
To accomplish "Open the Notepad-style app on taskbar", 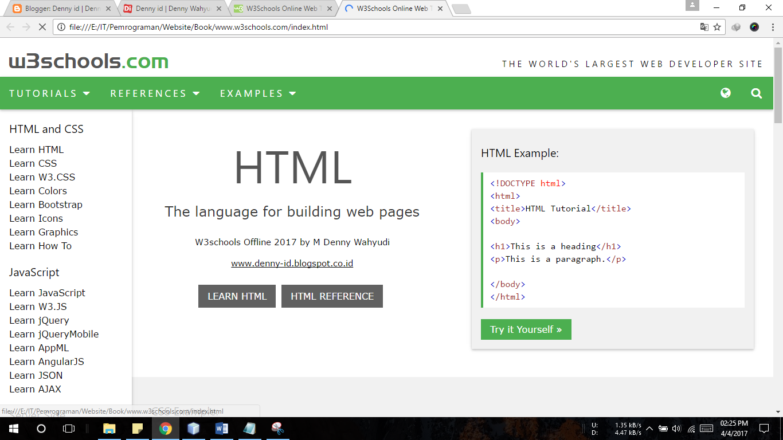I will (x=250, y=429).
